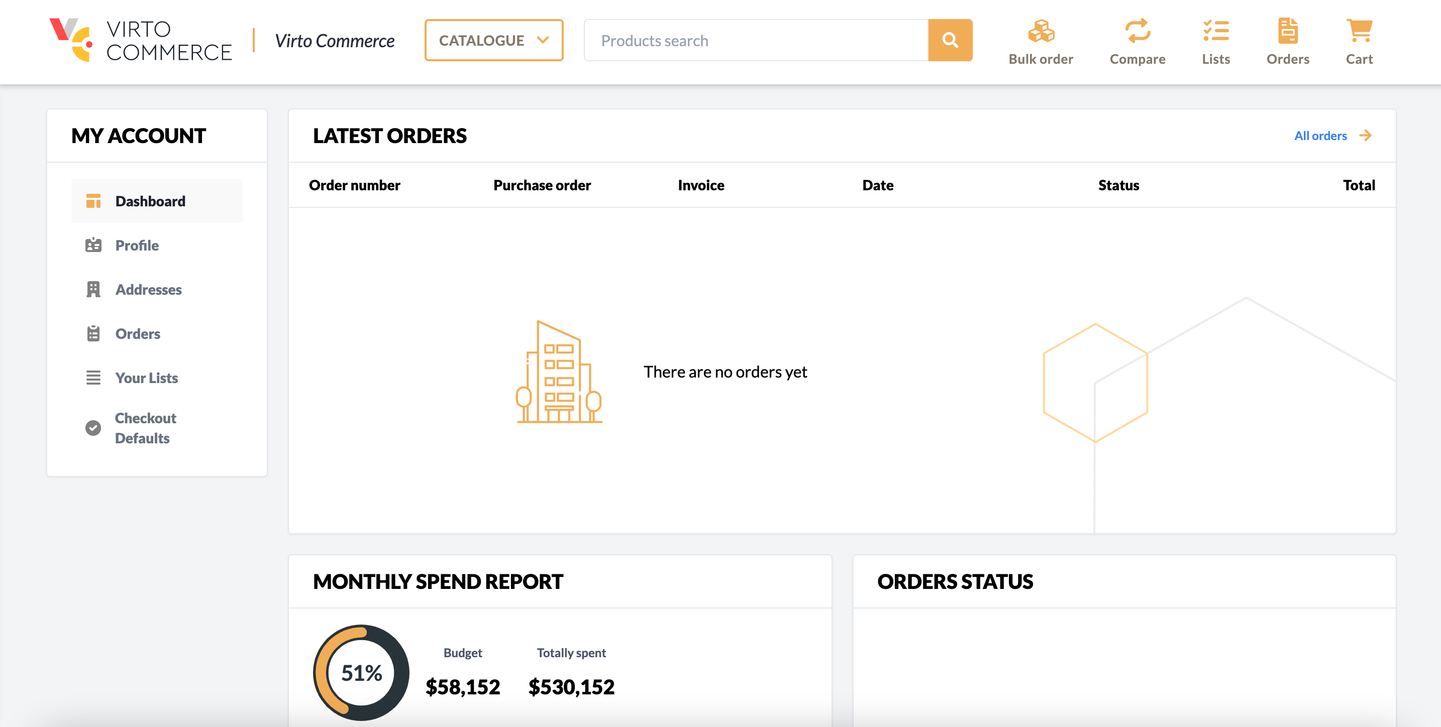Image resolution: width=1441 pixels, height=727 pixels.
Task: Click the Virto Commerce logo
Action: coord(140,40)
